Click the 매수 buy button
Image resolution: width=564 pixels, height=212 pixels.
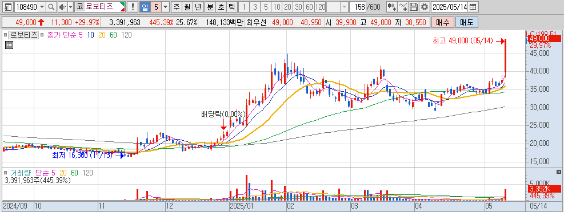[x=442, y=23]
